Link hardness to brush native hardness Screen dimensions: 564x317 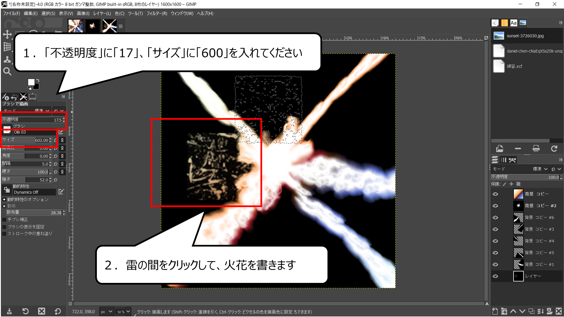point(62,172)
